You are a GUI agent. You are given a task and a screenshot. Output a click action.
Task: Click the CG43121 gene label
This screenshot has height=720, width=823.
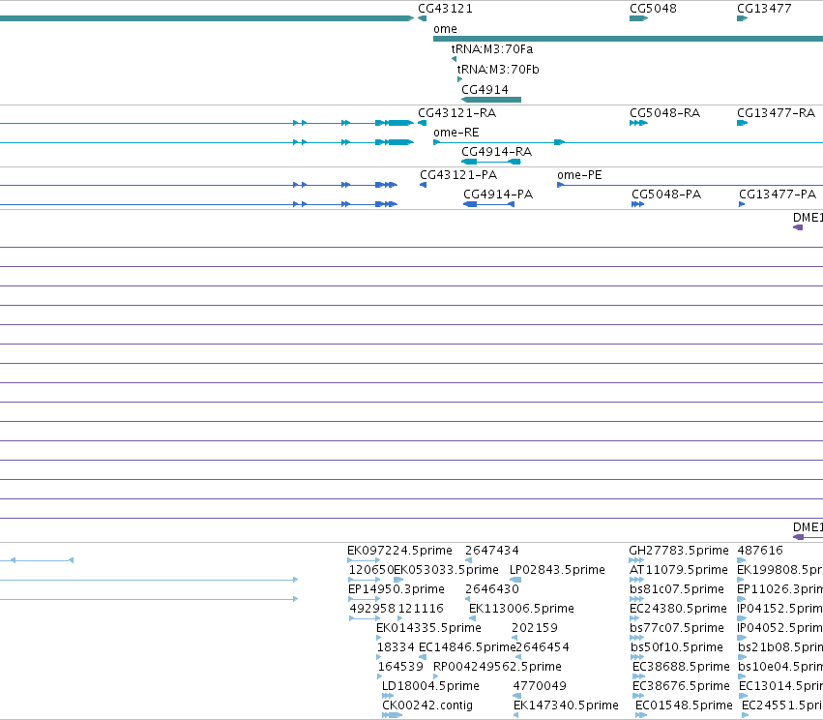445,9
